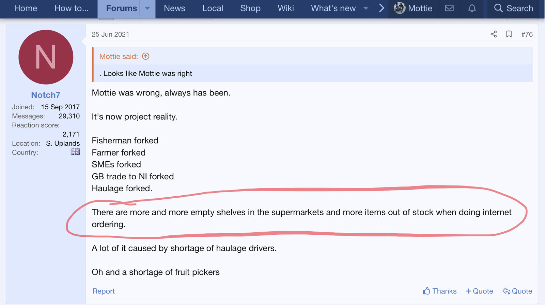Give Thanks to this post
545x305 pixels.
pos(440,291)
